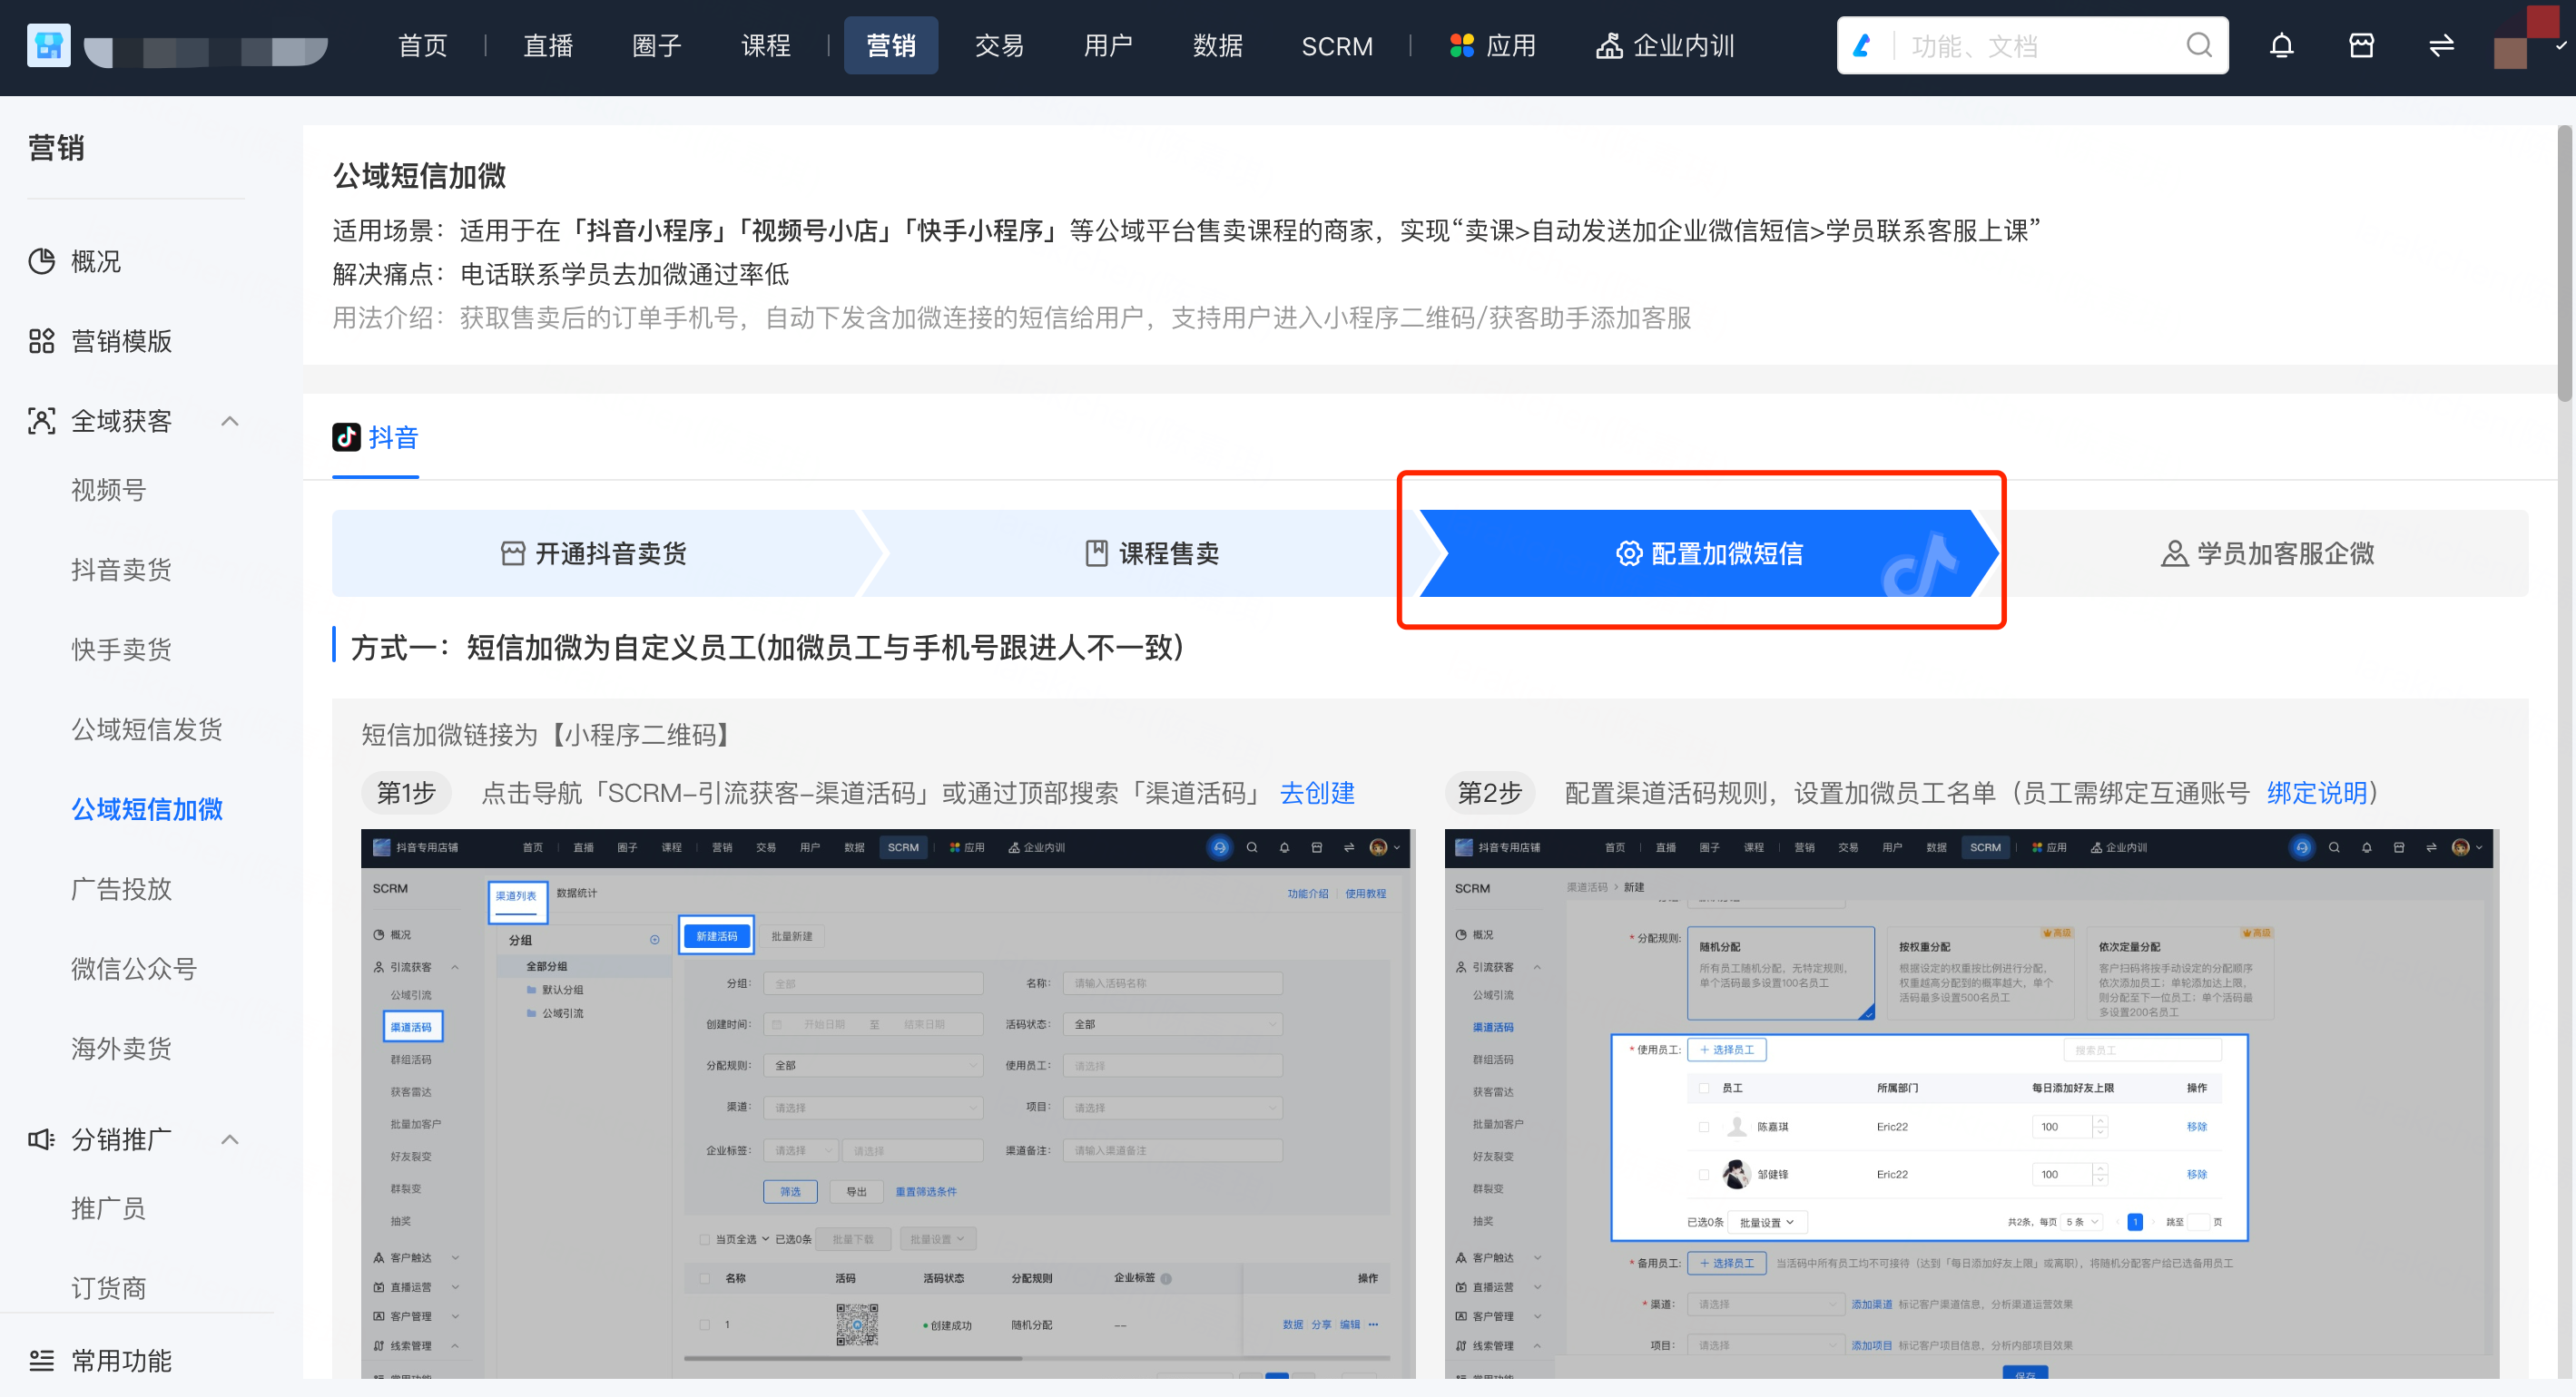Select the 课程售卖 step

tap(1154, 553)
